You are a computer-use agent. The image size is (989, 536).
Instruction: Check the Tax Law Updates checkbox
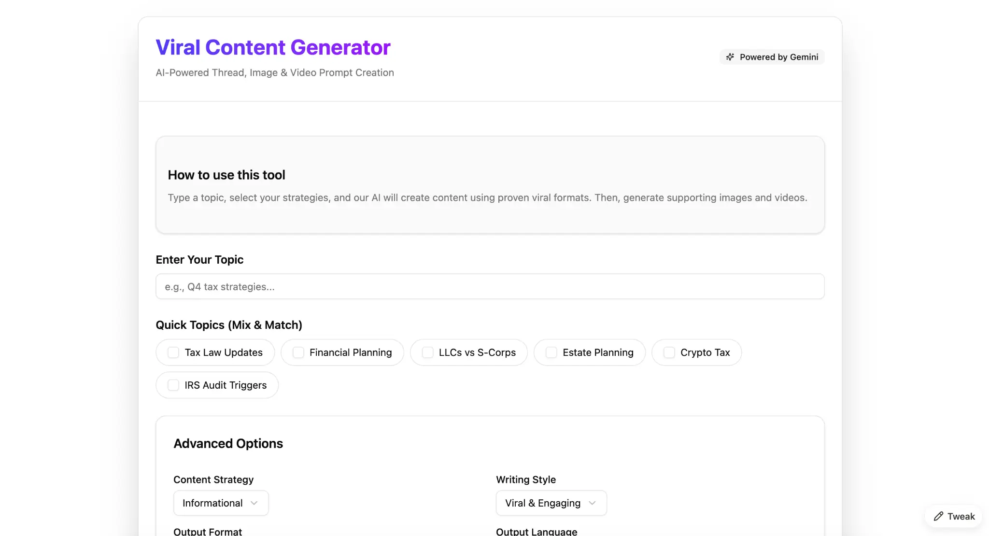pyautogui.click(x=173, y=353)
